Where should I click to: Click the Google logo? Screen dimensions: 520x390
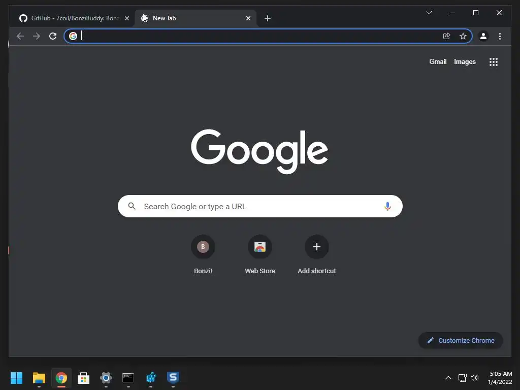(259, 151)
